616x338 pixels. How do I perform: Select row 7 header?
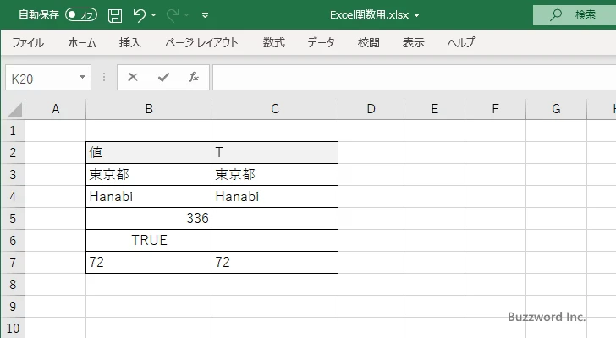click(x=13, y=262)
